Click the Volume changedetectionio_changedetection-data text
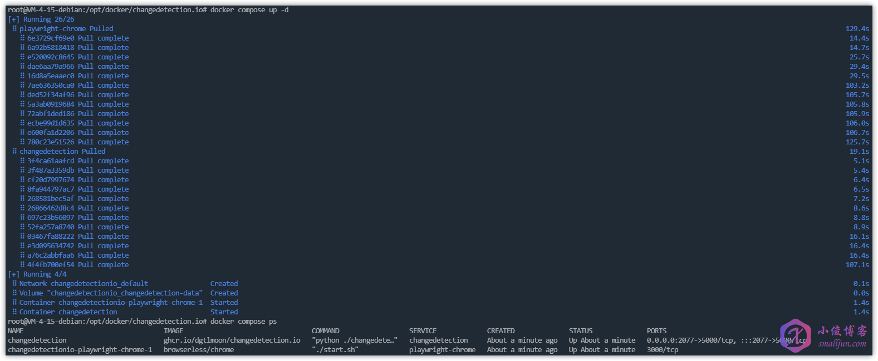This screenshot has height=361, width=878. point(111,293)
